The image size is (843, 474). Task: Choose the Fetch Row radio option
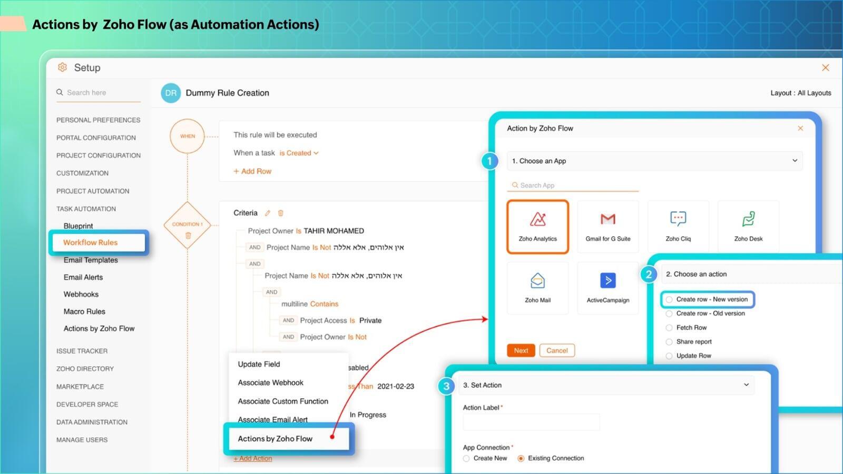(x=686, y=328)
